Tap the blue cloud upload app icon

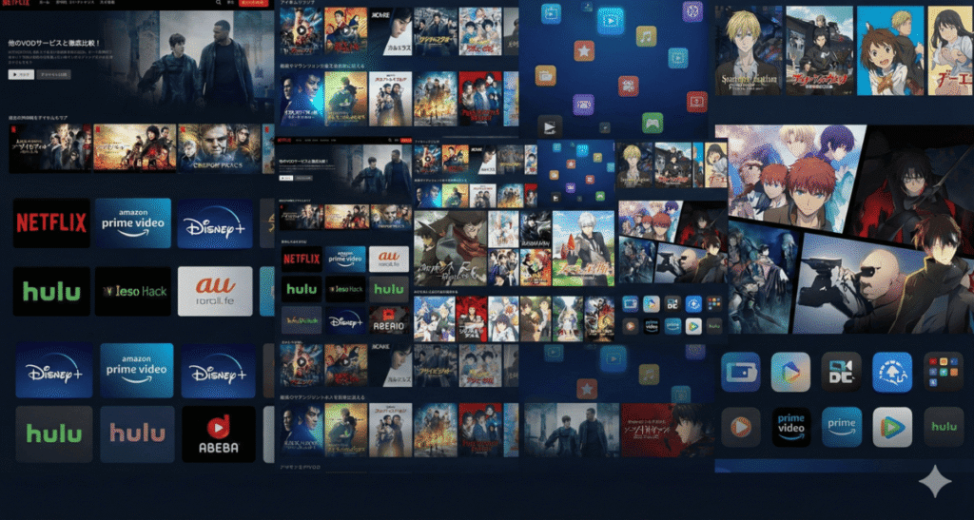tap(892, 372)
